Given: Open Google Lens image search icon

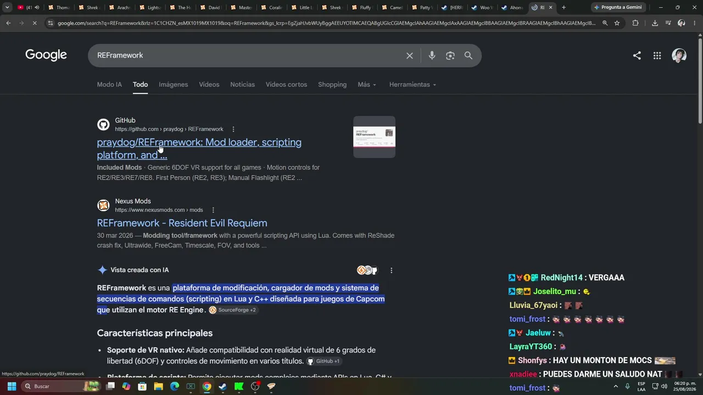Looking at the screenshot, I should (450, 55).
